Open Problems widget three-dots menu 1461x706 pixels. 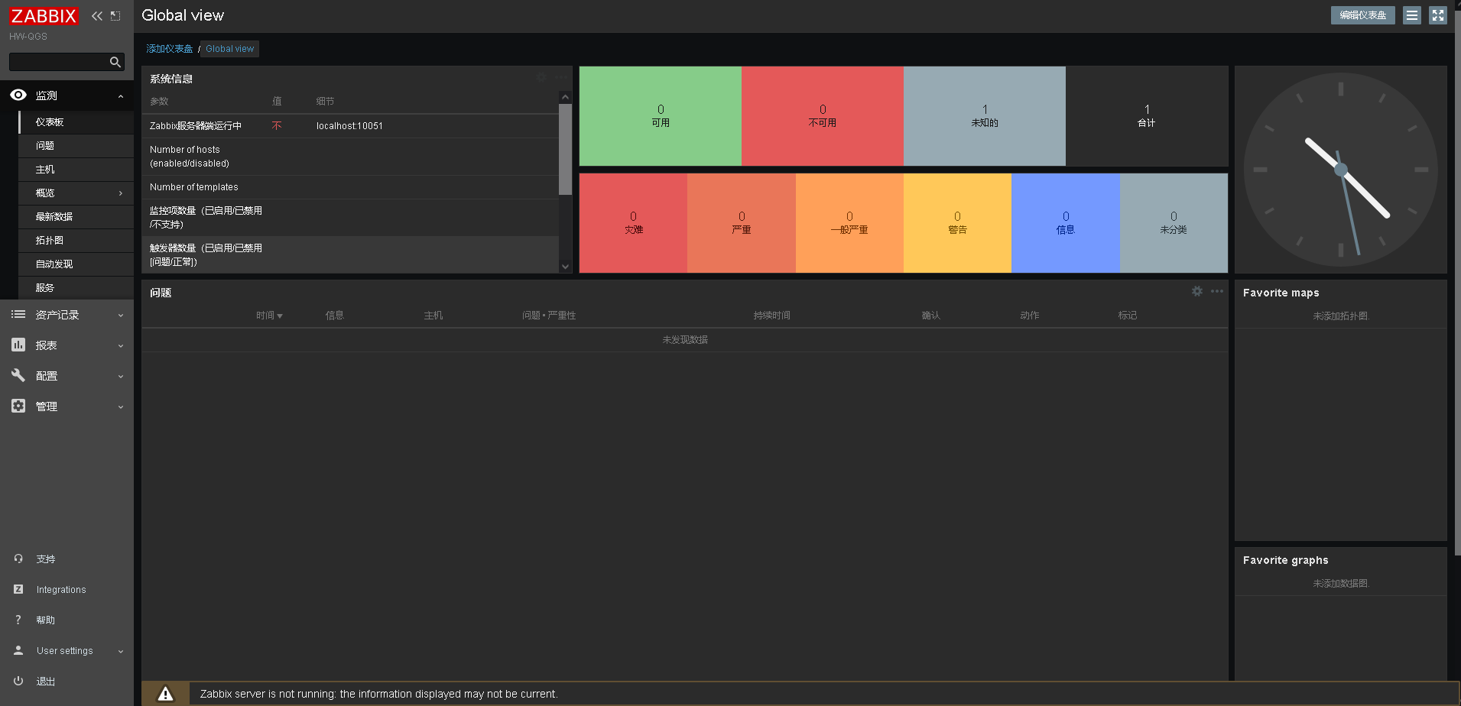point(1217,291)
